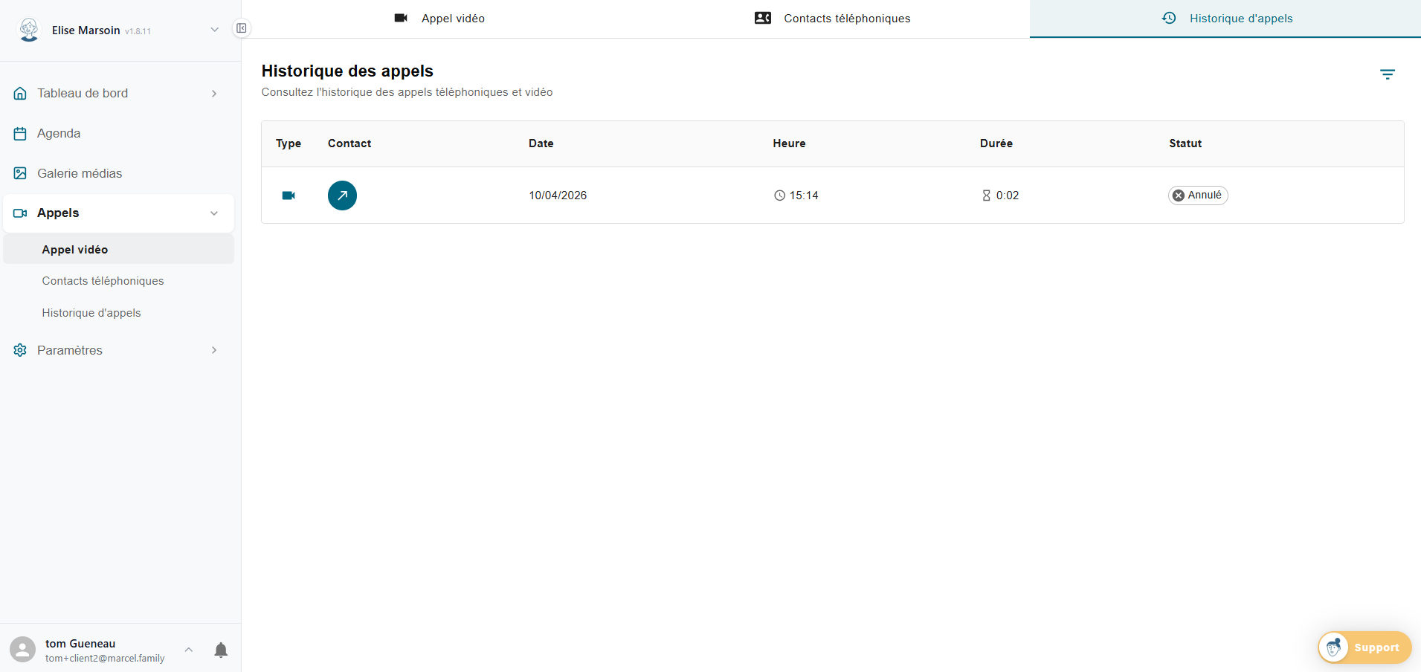Click the sidebar collapse icon

pyautogui.click(x=242, y=28)
